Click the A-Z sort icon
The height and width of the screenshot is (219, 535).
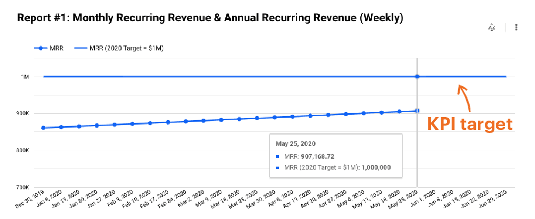491,27
